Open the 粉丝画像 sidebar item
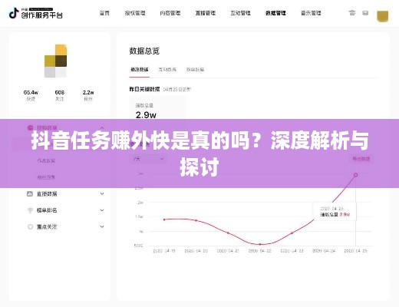Image resolution: width=399 pixels, height=307 pixels. (46, 177)
